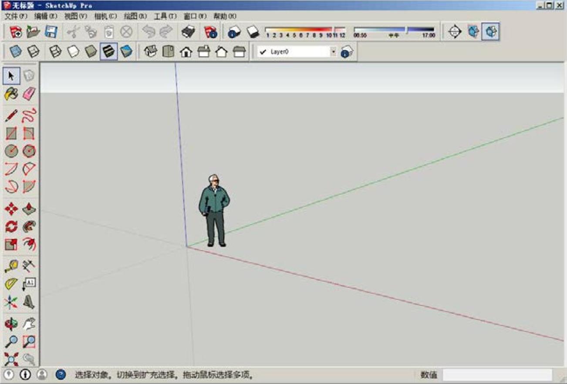
Task: Expand the Layer0 dropdown arrow
Action: click(x=333, y=52)
